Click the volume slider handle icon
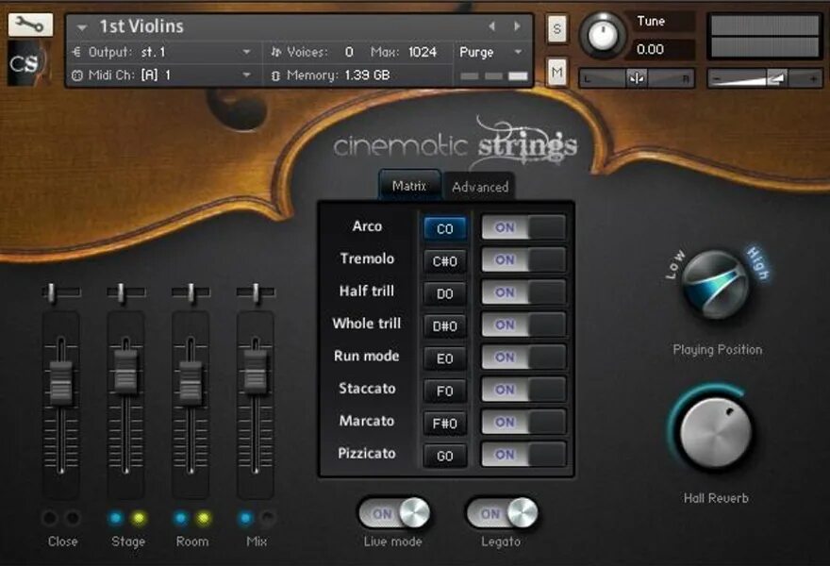The height and width of the screenshot is (566, 830). coord(775,79)
